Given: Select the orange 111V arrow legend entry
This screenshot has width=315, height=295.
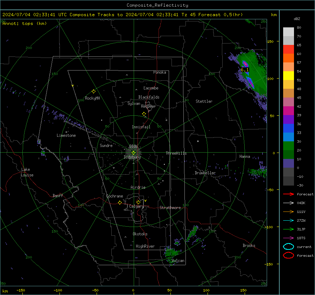Looking at the screenshot, I should pyautogui.click(x=288, y=212).
